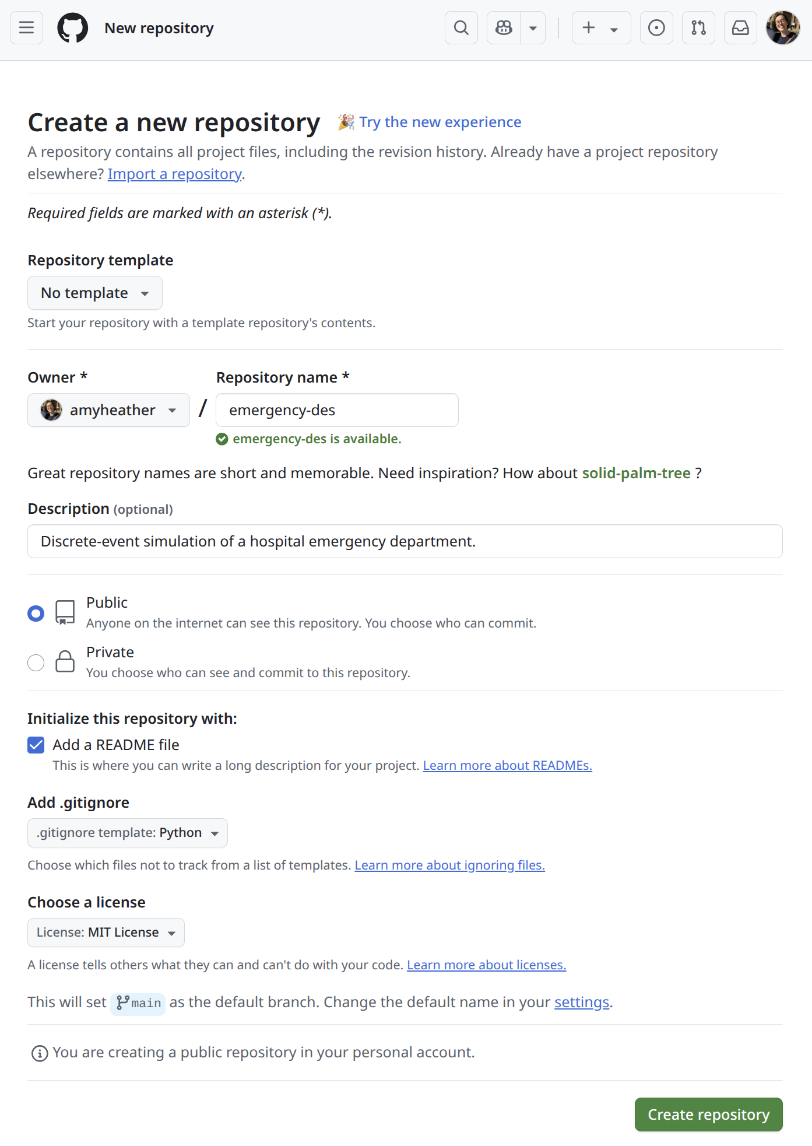Open the hamburger navigation menu
This screenshot has height=1146, width=812.
tap(26, 28)
